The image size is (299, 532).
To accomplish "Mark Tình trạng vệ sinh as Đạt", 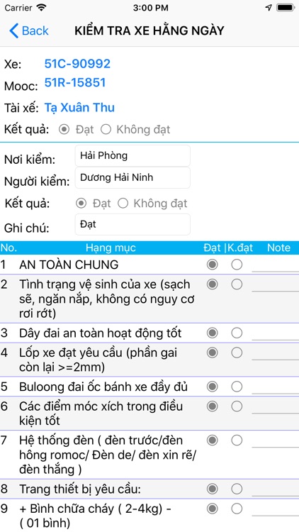I will [x=213, y=284].
